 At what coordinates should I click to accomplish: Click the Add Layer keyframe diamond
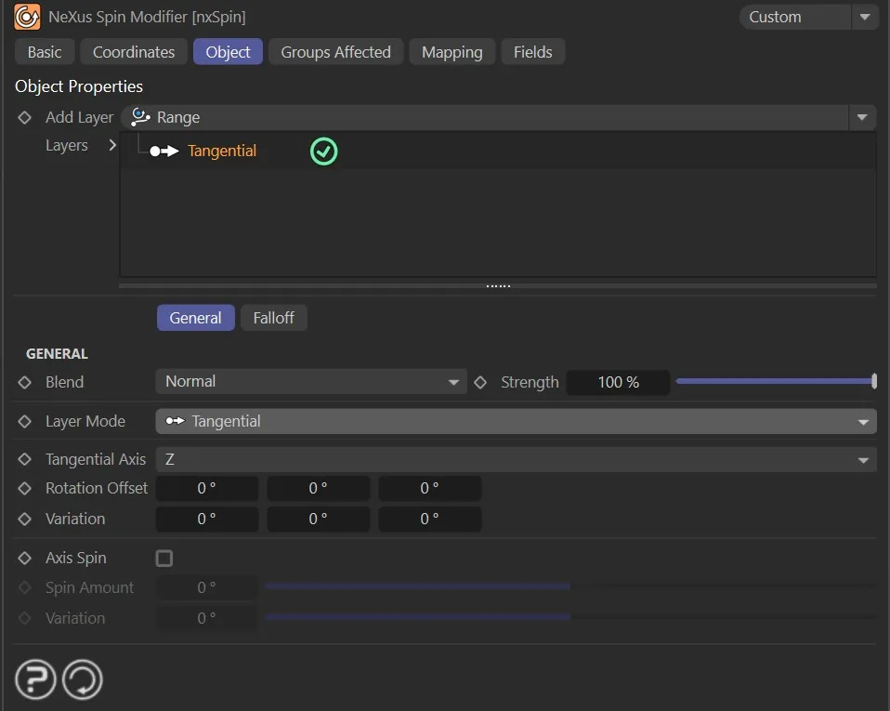[x=25, y=118]
